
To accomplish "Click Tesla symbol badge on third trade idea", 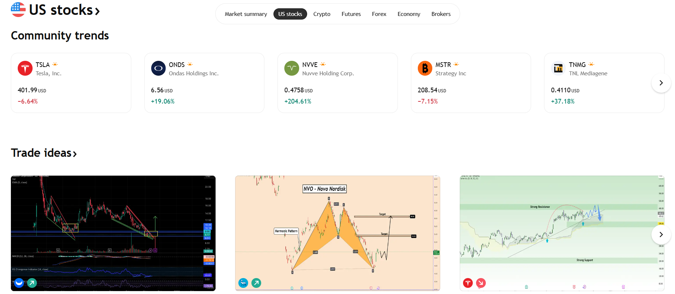I will coord(468,283).
